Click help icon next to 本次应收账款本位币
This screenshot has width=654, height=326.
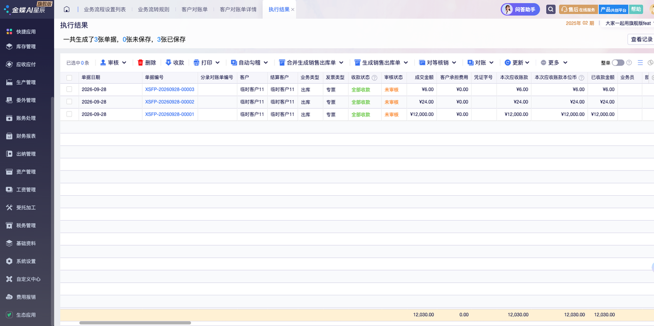pos(581,78)
